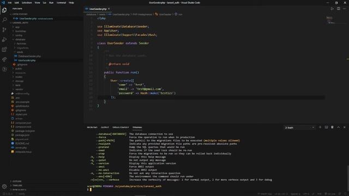Collapse the Open Editors section
Image resolution: width=349 pixels, height=196 pixels.
(20, 14)
